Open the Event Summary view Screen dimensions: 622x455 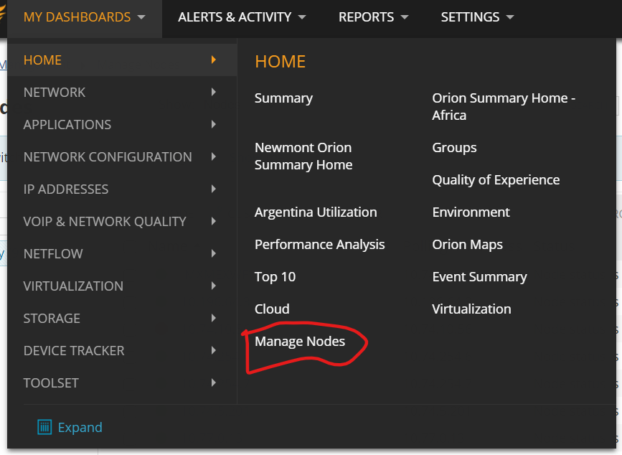pos(479,277)
